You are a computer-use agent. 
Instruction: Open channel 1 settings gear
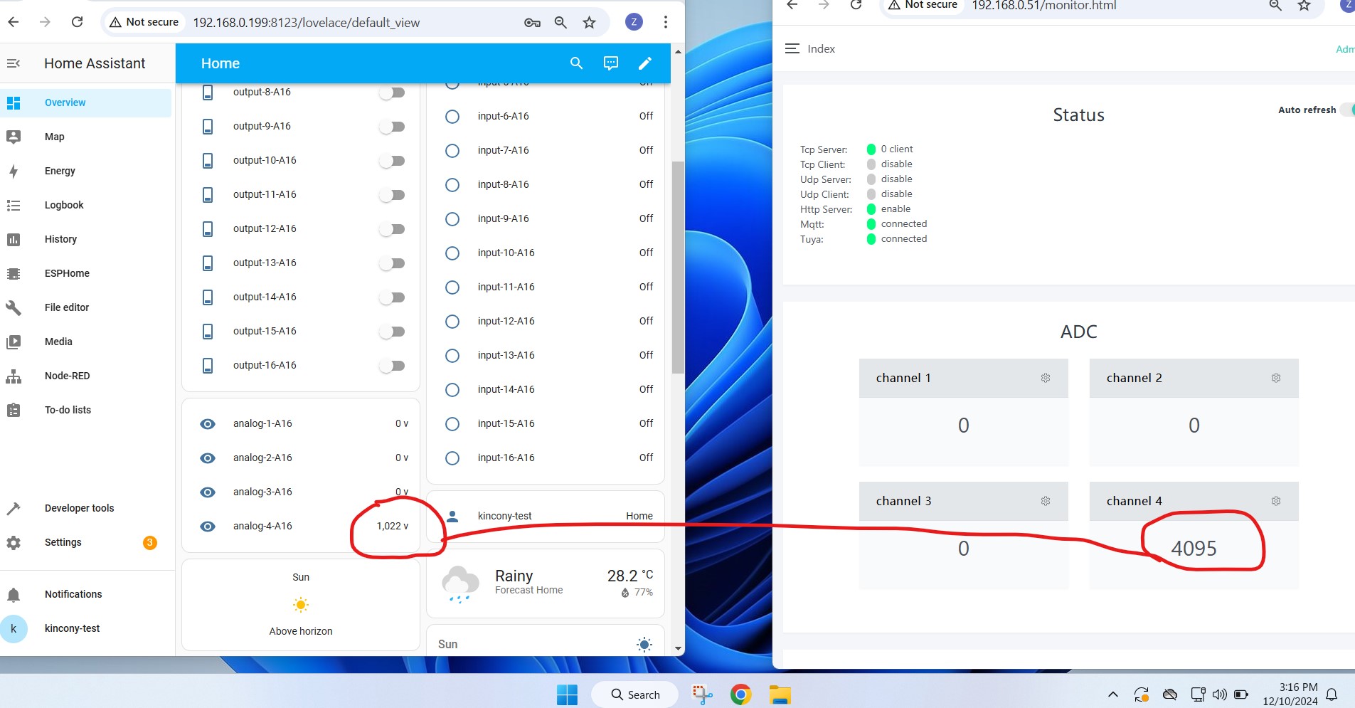[1045, 379]
